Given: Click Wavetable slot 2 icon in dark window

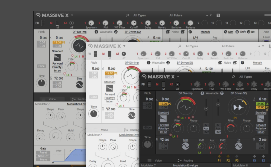Looking at the screenshot, I should click(222, 93).
